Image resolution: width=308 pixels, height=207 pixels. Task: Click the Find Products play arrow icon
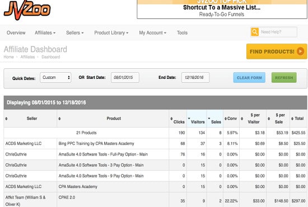[300, 51]
